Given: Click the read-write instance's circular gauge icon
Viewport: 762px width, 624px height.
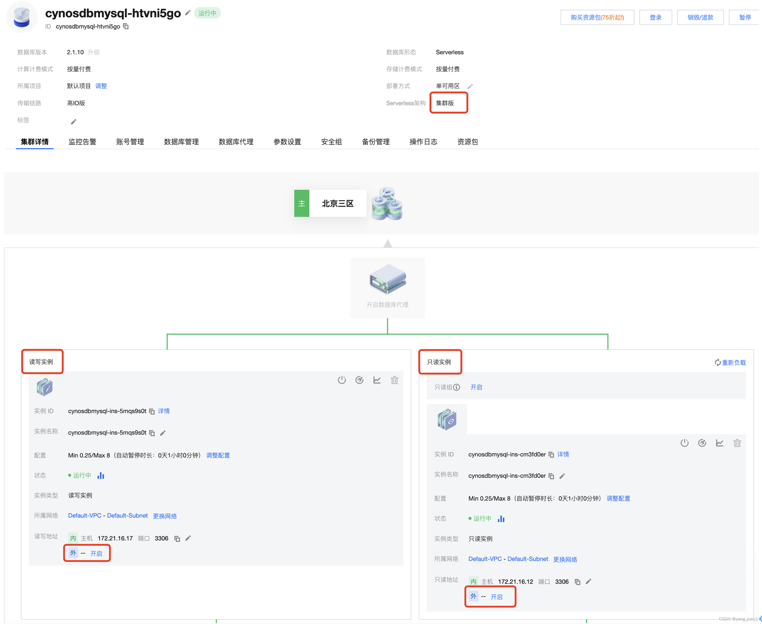Looking at the screenshot, I should 360,380.
